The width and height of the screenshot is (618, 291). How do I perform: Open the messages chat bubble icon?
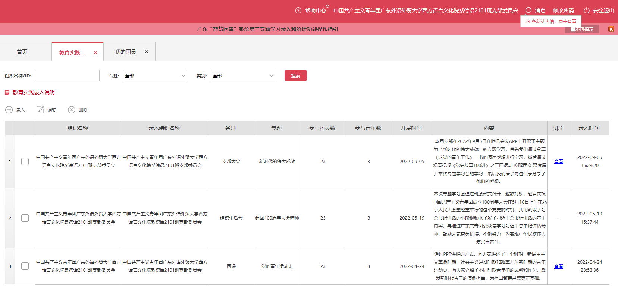pyautogui.click(x=528, y=10)
